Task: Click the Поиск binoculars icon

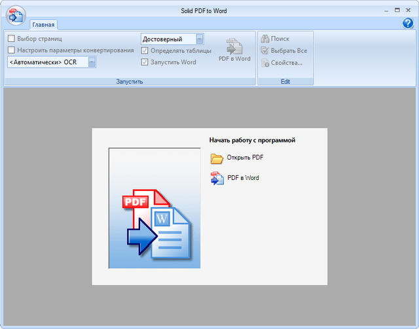Action: point(265,39)
